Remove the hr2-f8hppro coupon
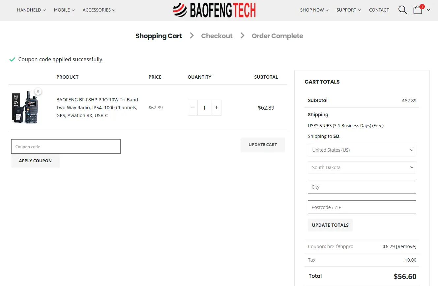The image size is (438, 286). click(x=406, y=247)
